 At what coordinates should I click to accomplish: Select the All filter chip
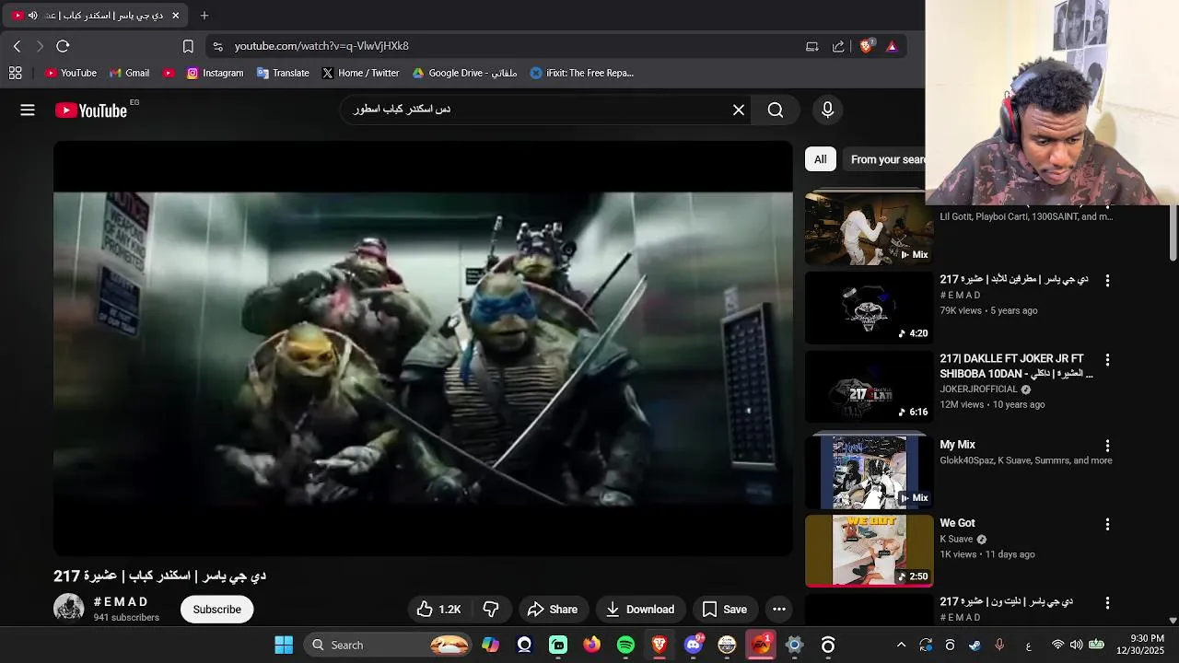820,159
